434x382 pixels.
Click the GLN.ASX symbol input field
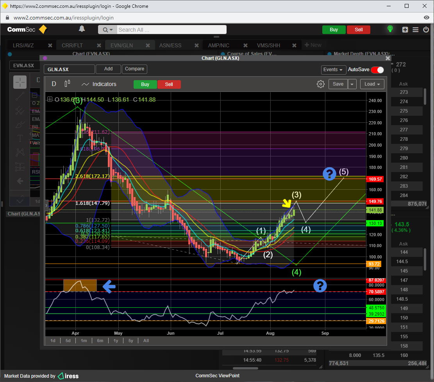69,69
